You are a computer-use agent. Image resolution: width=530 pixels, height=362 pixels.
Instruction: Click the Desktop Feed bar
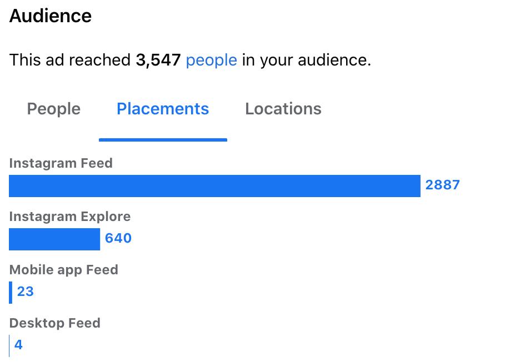tap(9, 346)
